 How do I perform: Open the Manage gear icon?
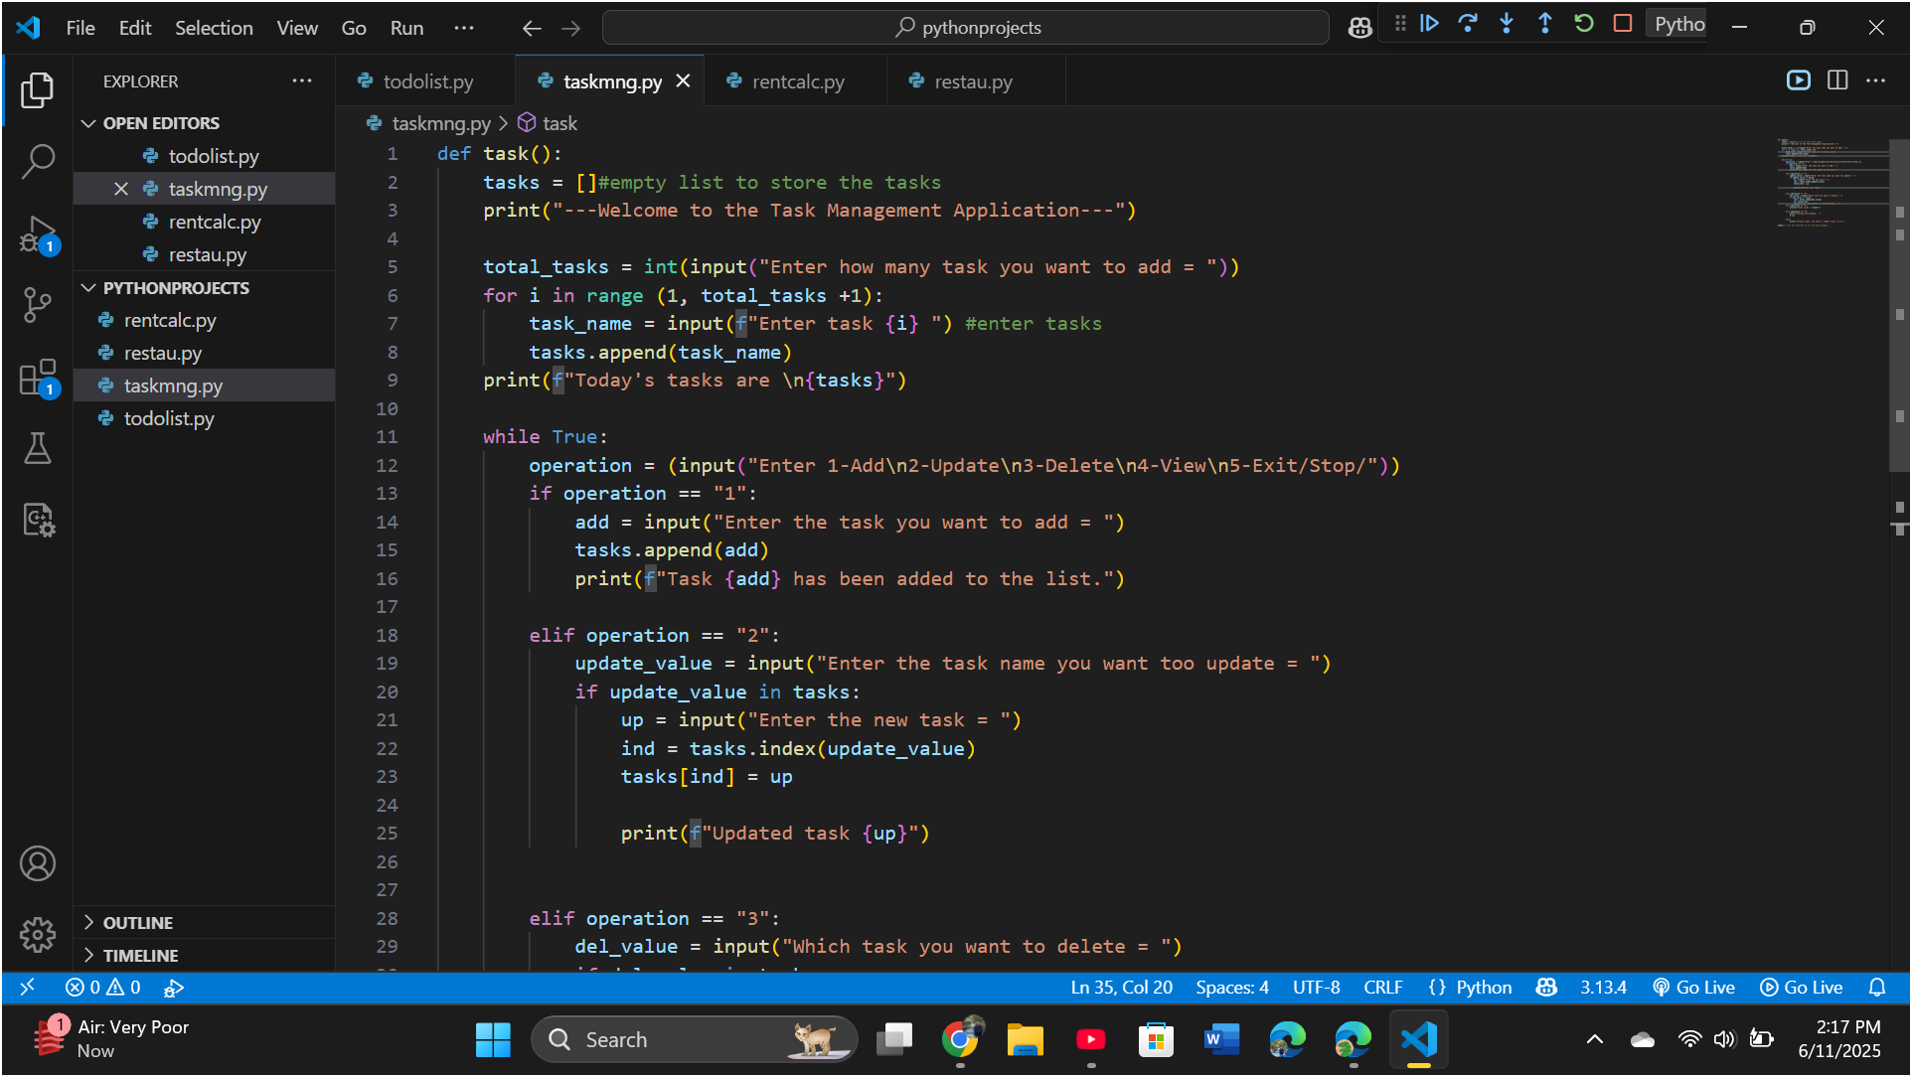tap(38, 934)
